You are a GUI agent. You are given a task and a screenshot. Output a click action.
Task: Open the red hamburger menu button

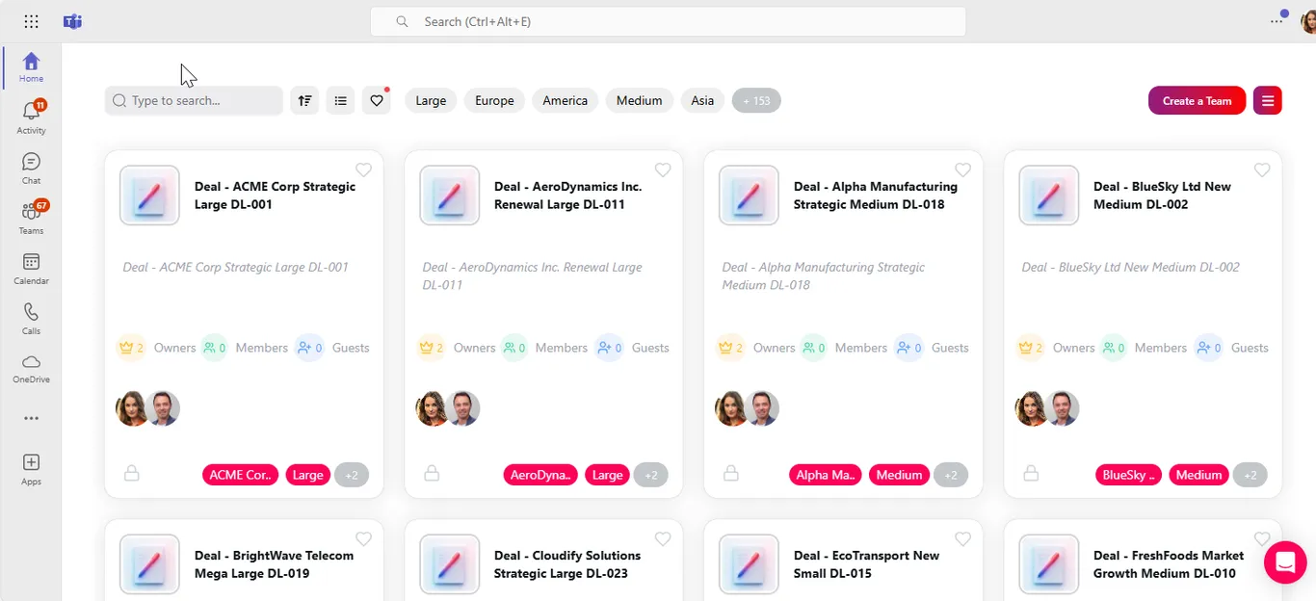1268,100
